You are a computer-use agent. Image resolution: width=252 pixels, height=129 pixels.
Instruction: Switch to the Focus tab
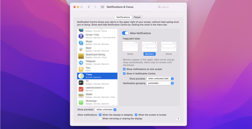(x=137, y=17)
